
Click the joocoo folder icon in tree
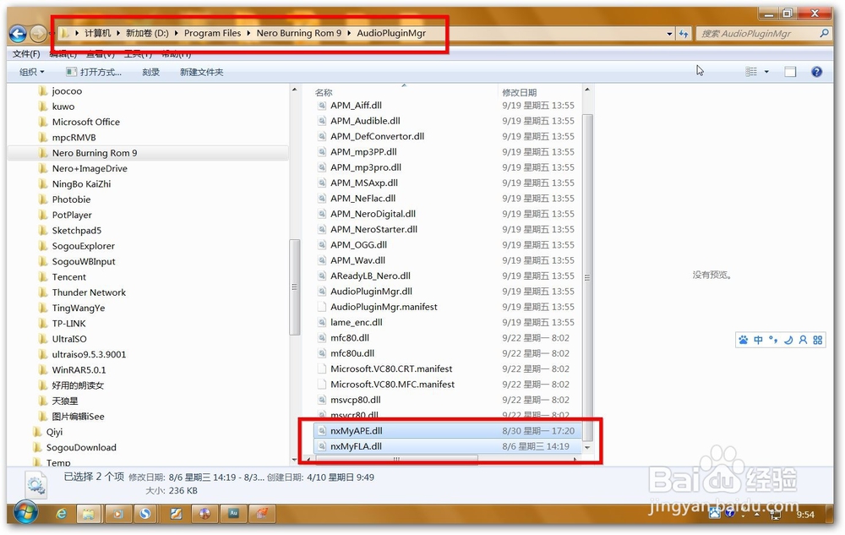(43, 91)
